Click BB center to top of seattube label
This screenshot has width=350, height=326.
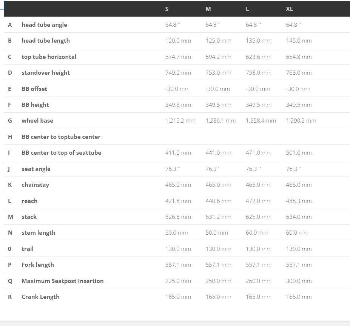click(62, 153)
